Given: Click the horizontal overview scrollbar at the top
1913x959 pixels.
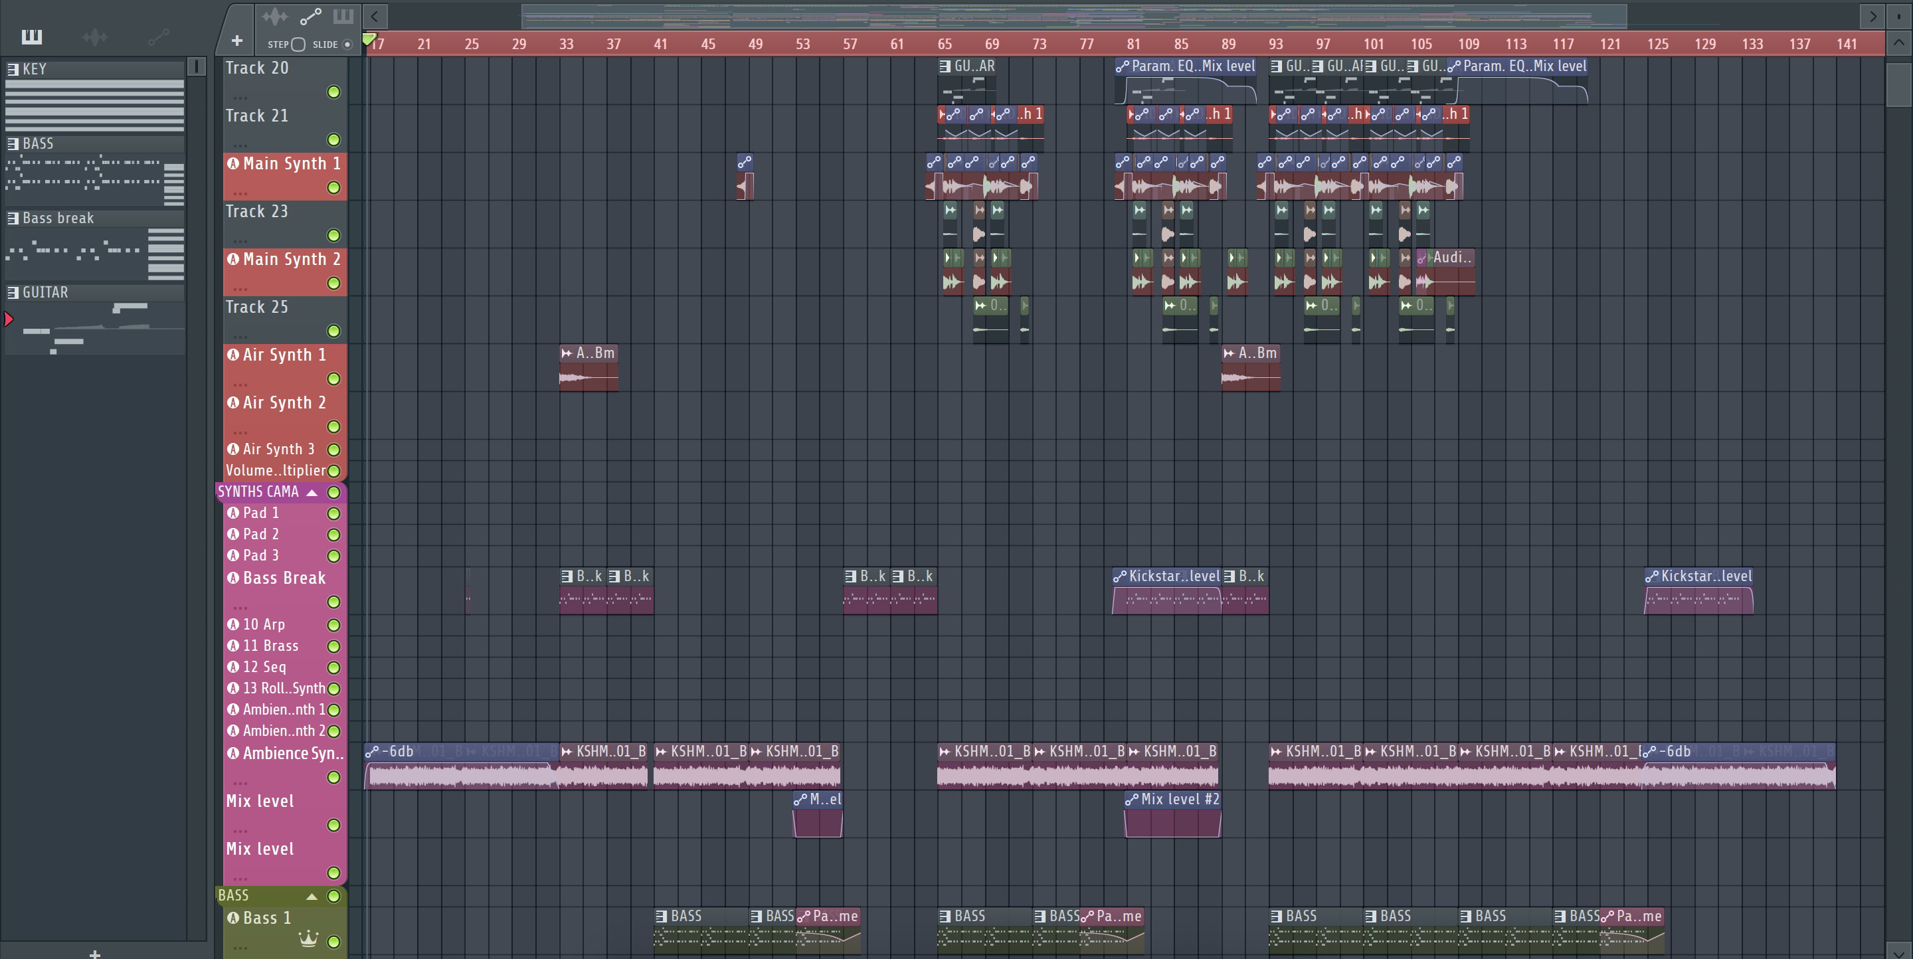Looking at the screenshot, I should pos(1074,15).
